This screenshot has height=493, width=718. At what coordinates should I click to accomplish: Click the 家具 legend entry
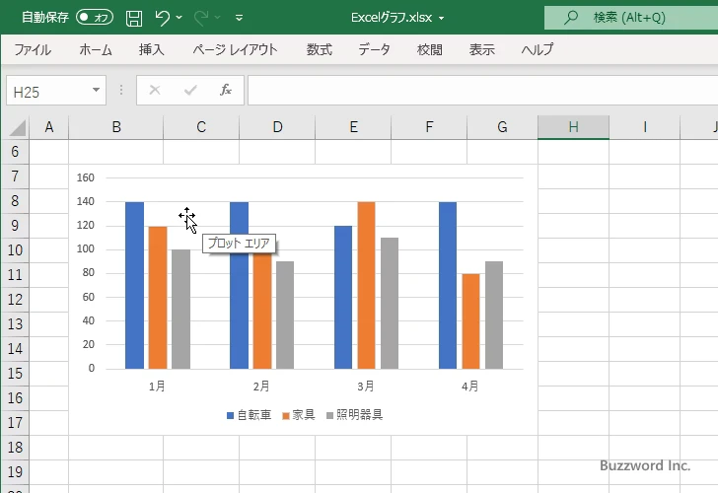click(x=299, y=415)
